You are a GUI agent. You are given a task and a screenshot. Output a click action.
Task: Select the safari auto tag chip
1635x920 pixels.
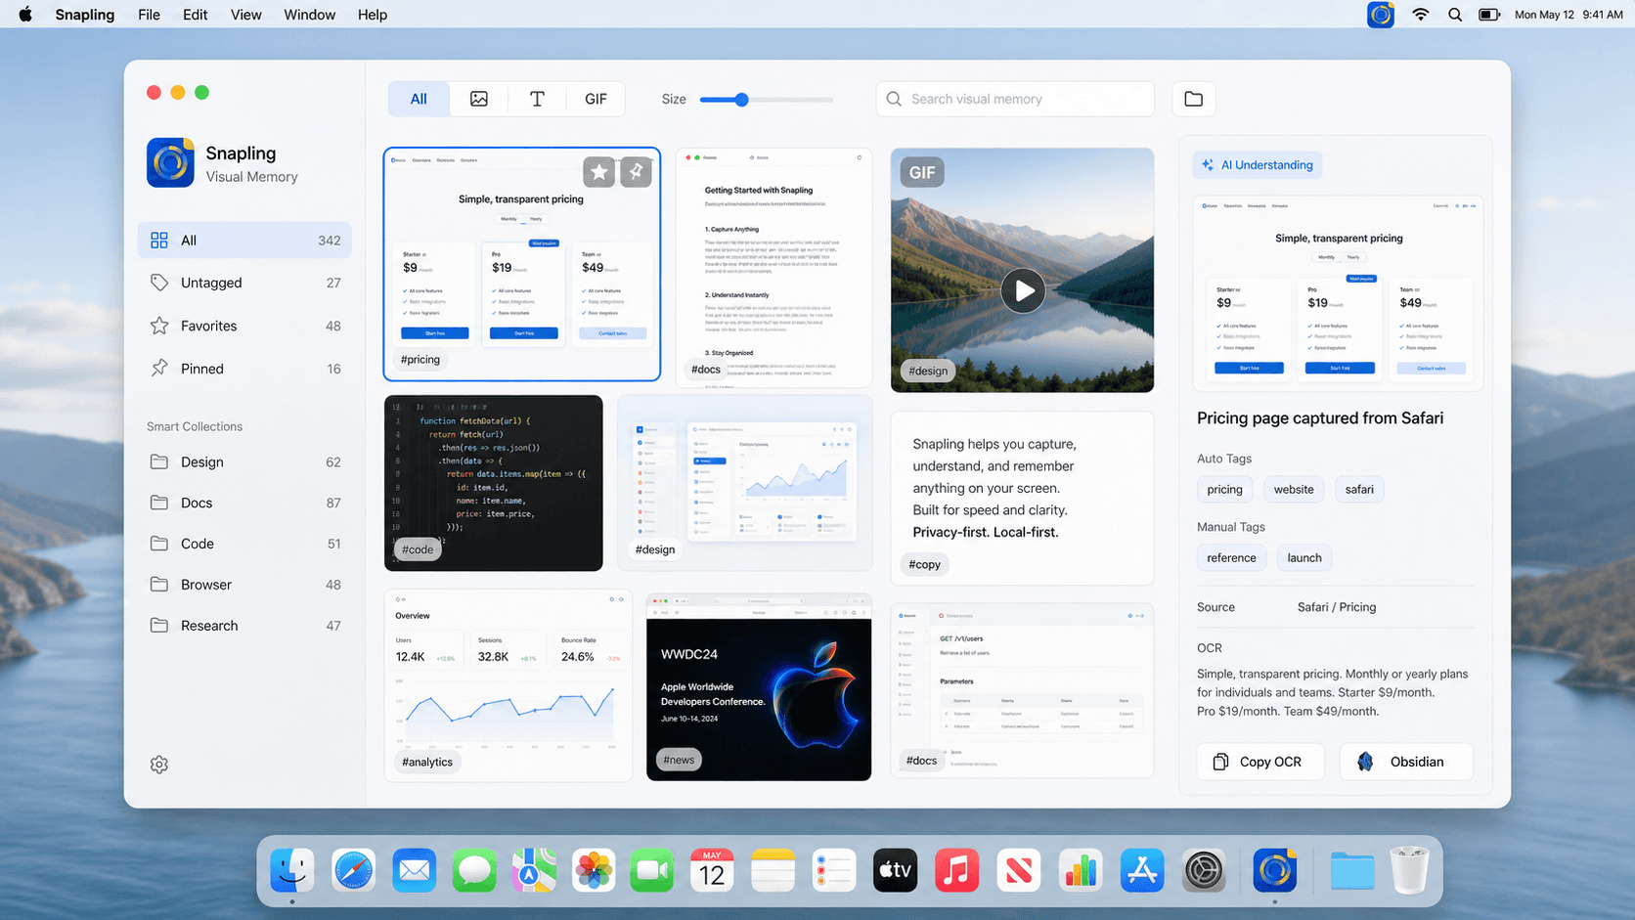[1359, 489]
